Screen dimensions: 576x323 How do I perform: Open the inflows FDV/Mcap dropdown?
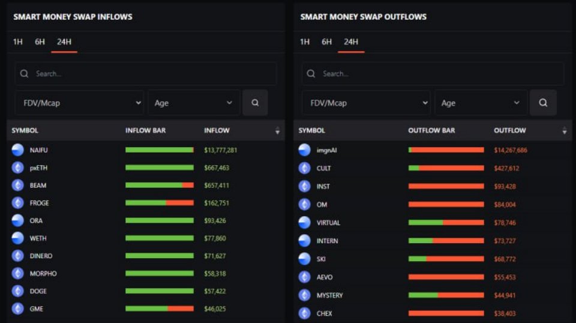click(x=80, y=103)
